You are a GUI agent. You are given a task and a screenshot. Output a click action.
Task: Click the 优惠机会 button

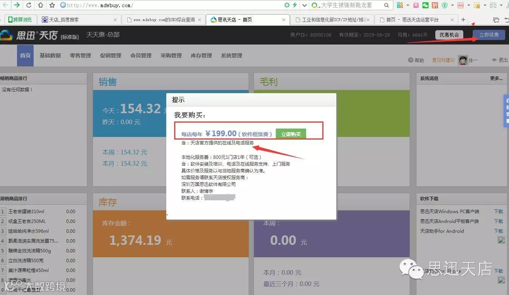(x=449, y=35)
